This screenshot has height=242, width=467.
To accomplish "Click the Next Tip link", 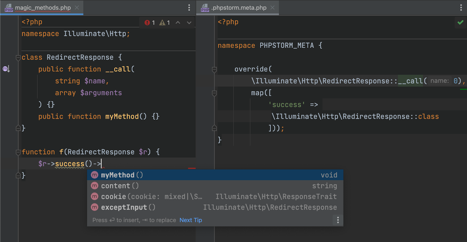I will pyautogui.click(x=191, y=220).
